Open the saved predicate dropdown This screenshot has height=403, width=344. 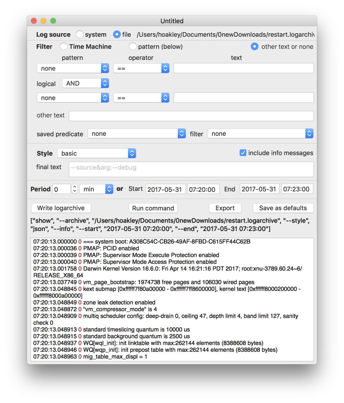(137, 134)
